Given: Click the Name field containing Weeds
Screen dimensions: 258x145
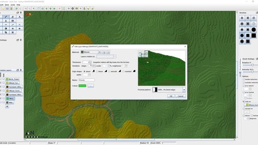Looking at the screenshot, I should (87, 80).
